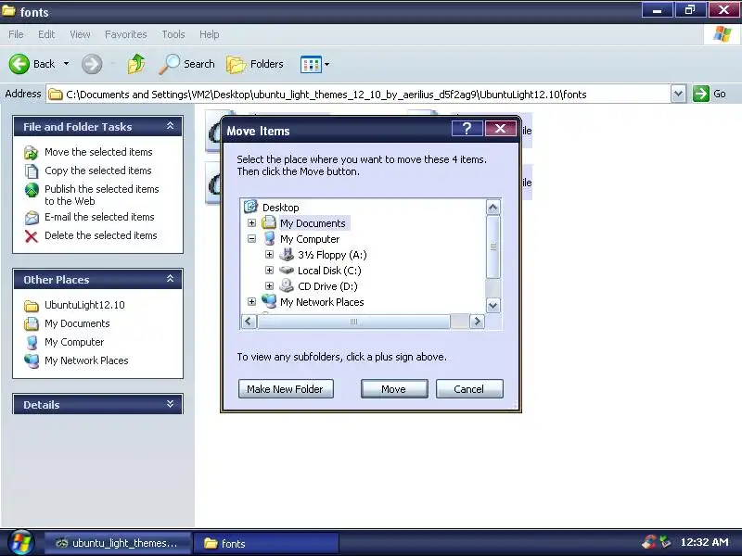742x556 pixels.
Task: Click Move the selected items link
Action: [x=98, y=152]
